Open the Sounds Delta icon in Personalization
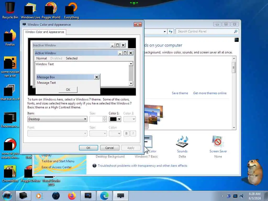Image resolution: width=268 pixels, height=201 pixels. pos(182,147)
